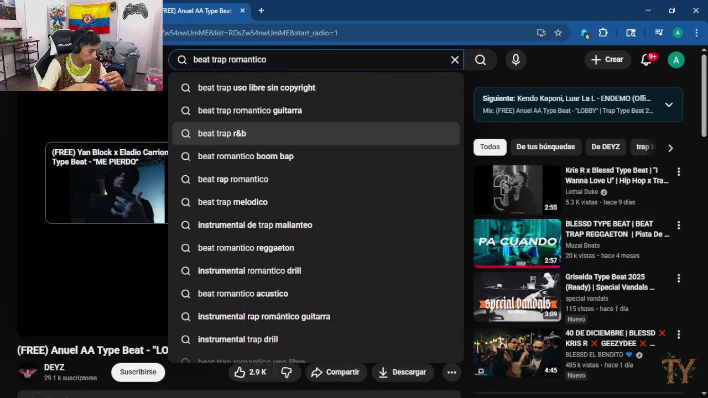Dislike the video with thumbs down
Image resolution: width=708 pixels, height=398 pixels.
click(x=287, y=373)
